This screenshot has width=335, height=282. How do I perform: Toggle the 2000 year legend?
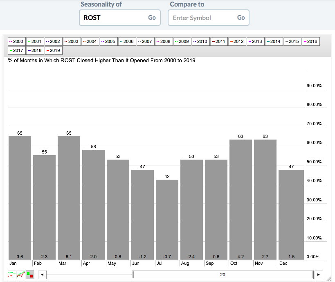[x=16, y=41]
